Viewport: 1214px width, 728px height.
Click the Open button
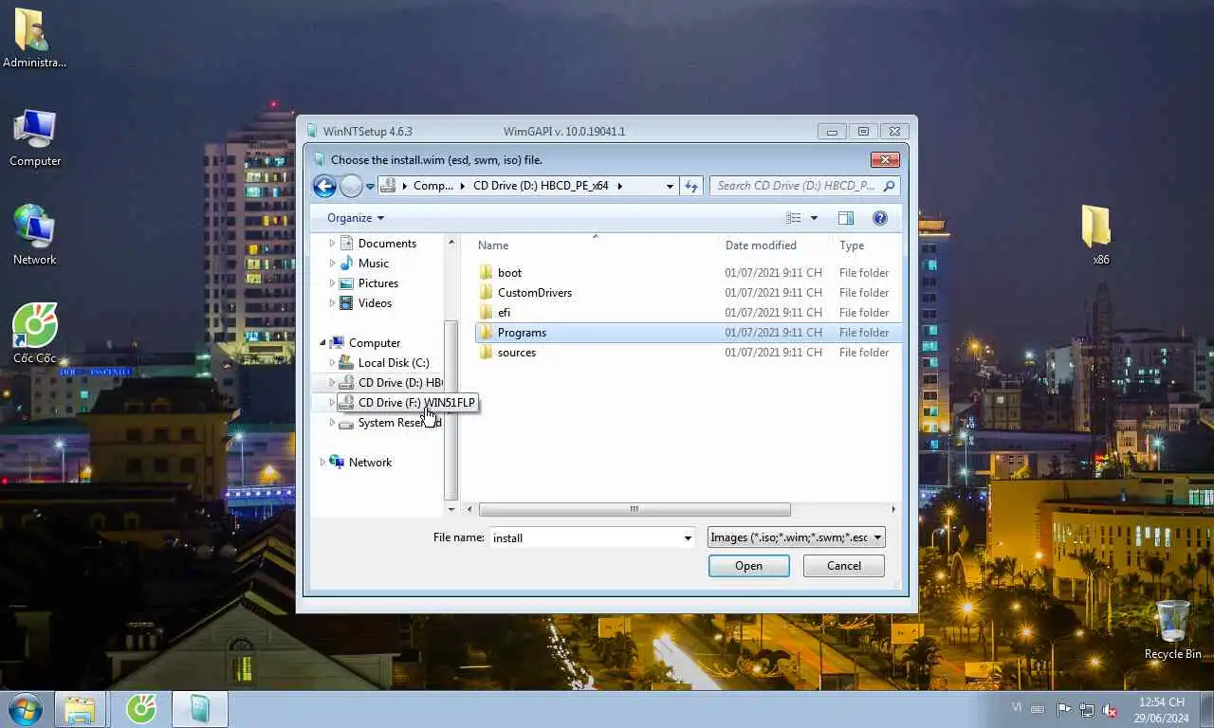pos(748,566)
